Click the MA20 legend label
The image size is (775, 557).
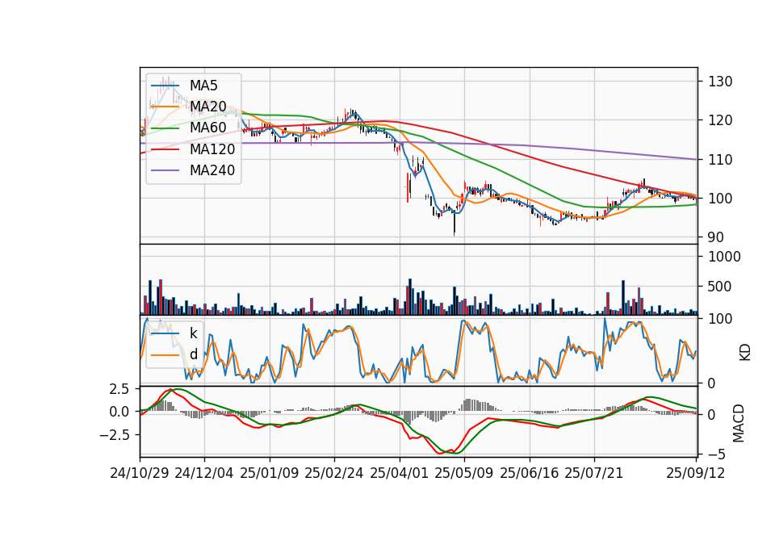tap(208, 107)
